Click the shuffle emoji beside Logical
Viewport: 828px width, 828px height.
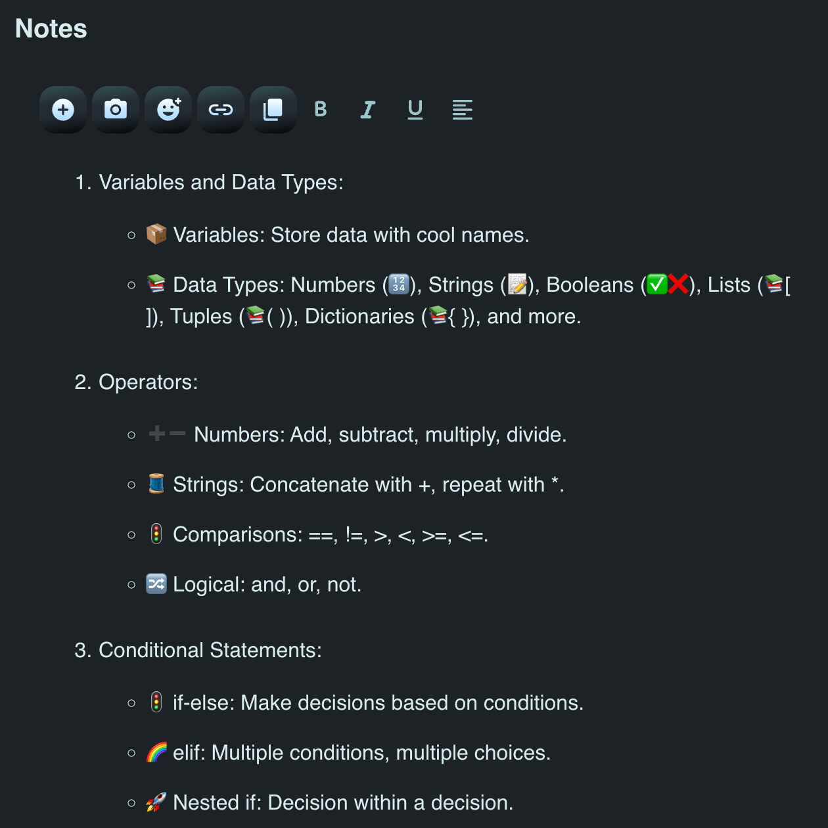[156, 584]
